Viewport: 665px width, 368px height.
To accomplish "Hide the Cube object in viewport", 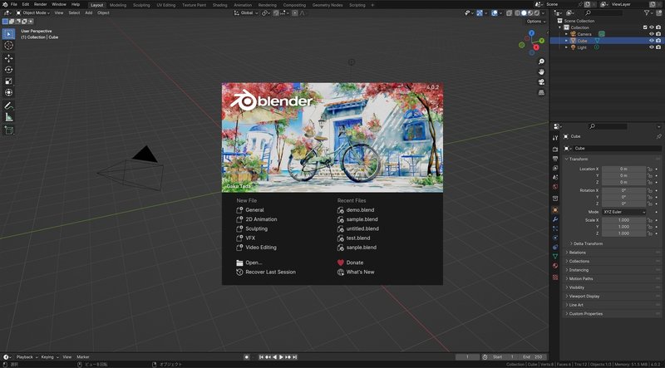I will [652, 41].
